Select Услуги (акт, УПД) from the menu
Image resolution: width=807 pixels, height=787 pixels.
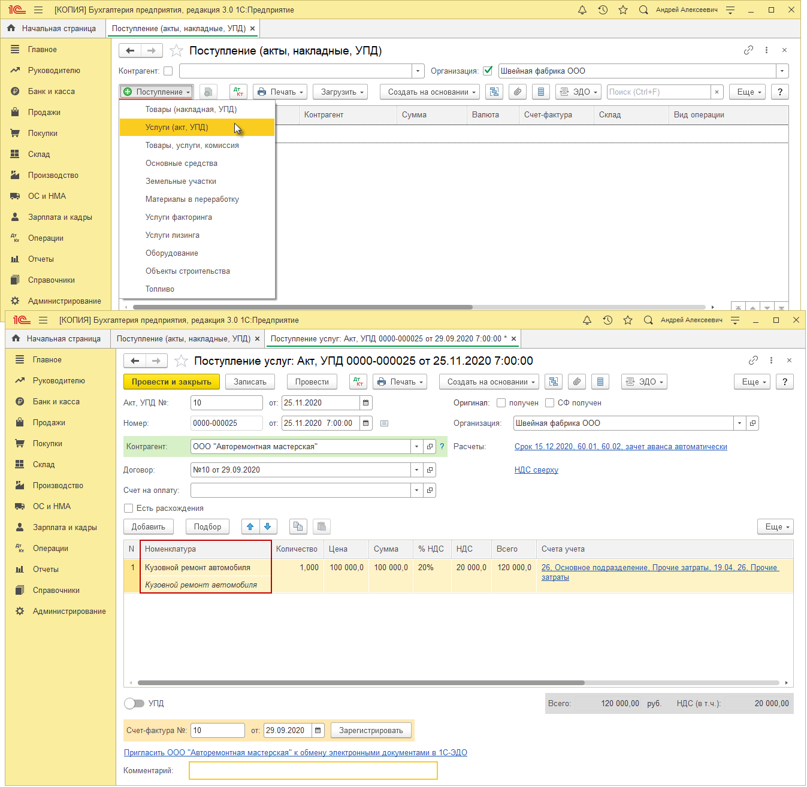(x=197, y=127)
